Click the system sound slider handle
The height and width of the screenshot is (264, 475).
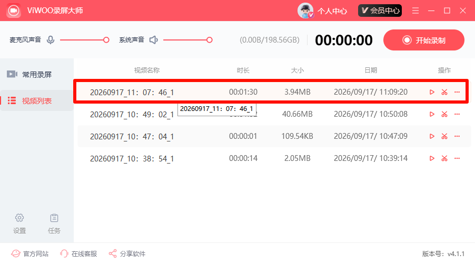[210, 40]
